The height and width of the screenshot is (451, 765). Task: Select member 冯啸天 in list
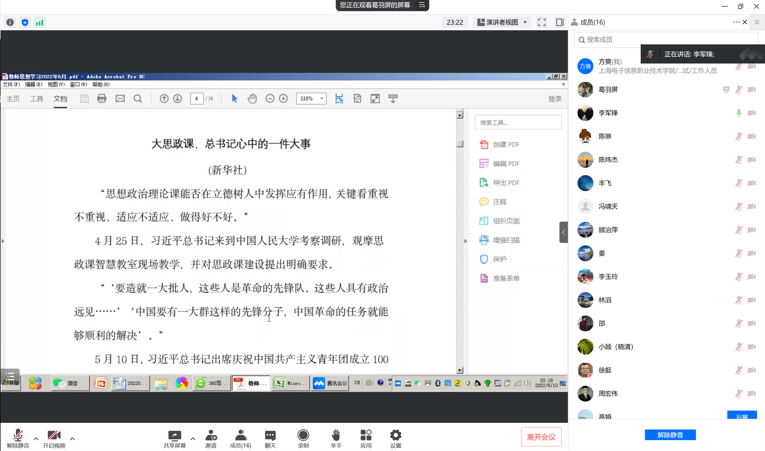(666, 206)
